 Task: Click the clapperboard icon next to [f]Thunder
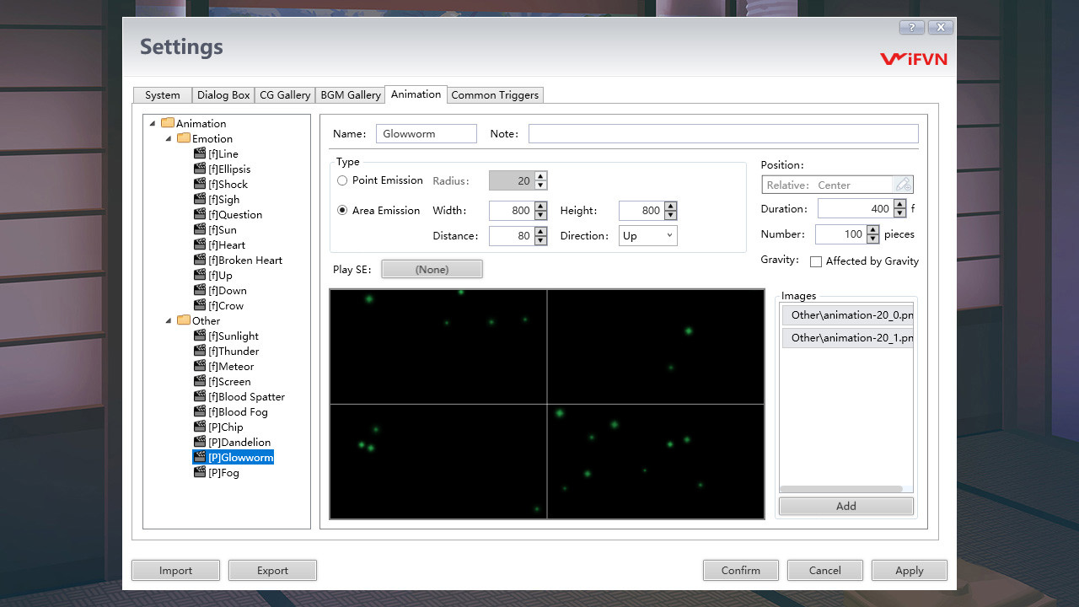(x=201, y=351)
